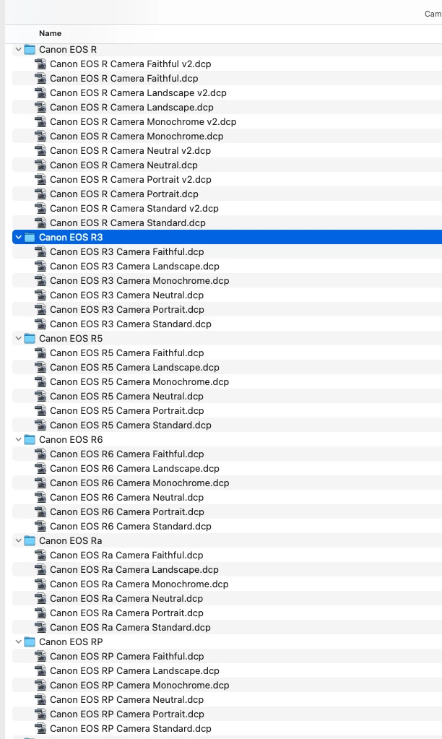Select Canon EOS R3 Camera Landscape.dcp
The height and width of the screenshot is (739, 442).
coord(135,266)
